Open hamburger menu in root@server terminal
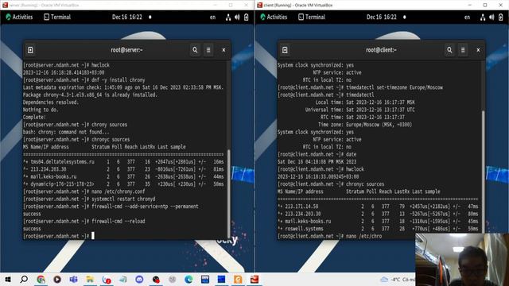509x286 pixels. click(x=208, y=50)
